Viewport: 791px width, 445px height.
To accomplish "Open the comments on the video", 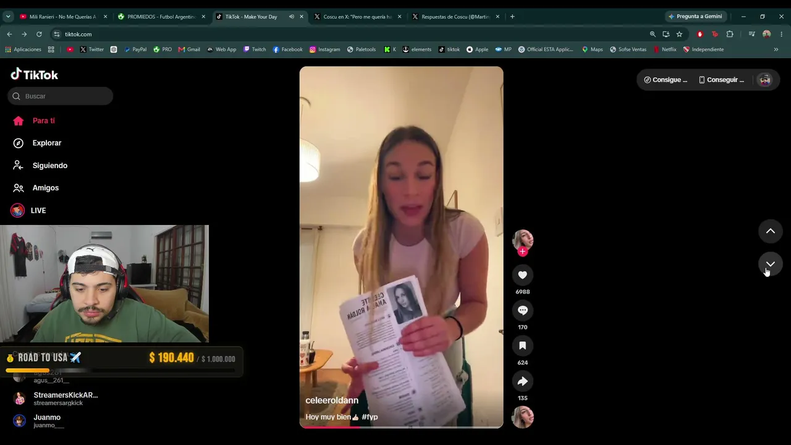I will click(522, 310).
